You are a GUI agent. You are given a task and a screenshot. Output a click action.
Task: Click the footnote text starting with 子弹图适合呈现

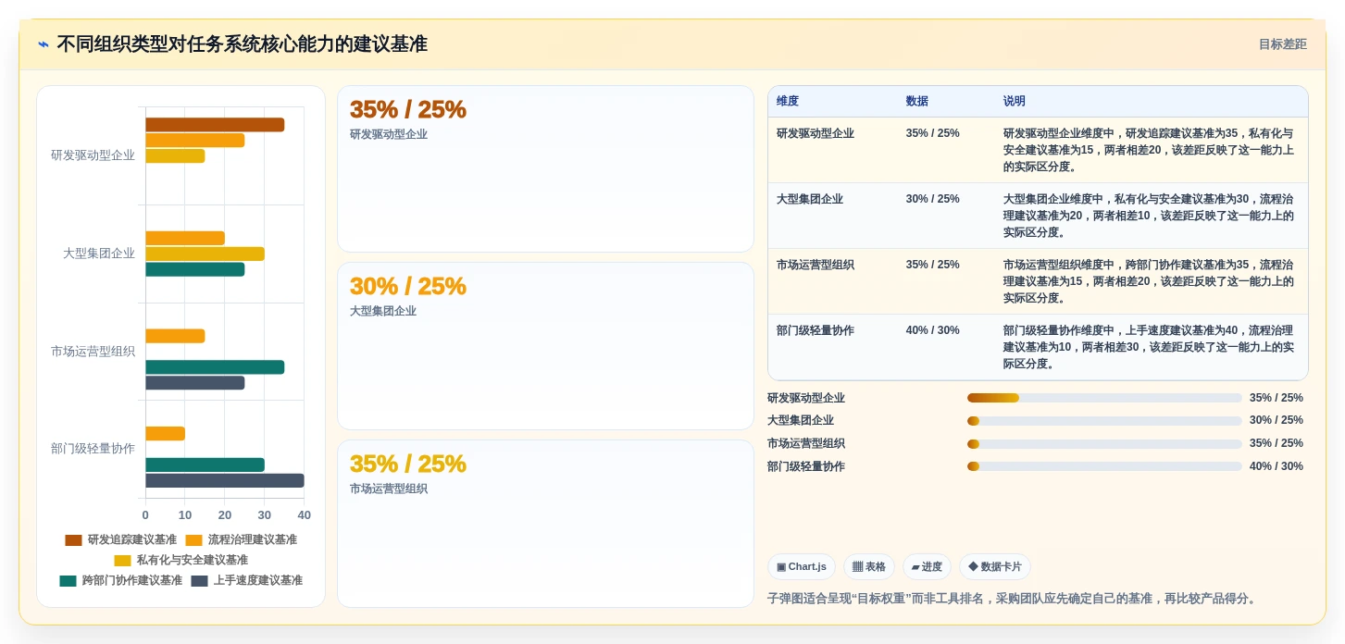1014,599
